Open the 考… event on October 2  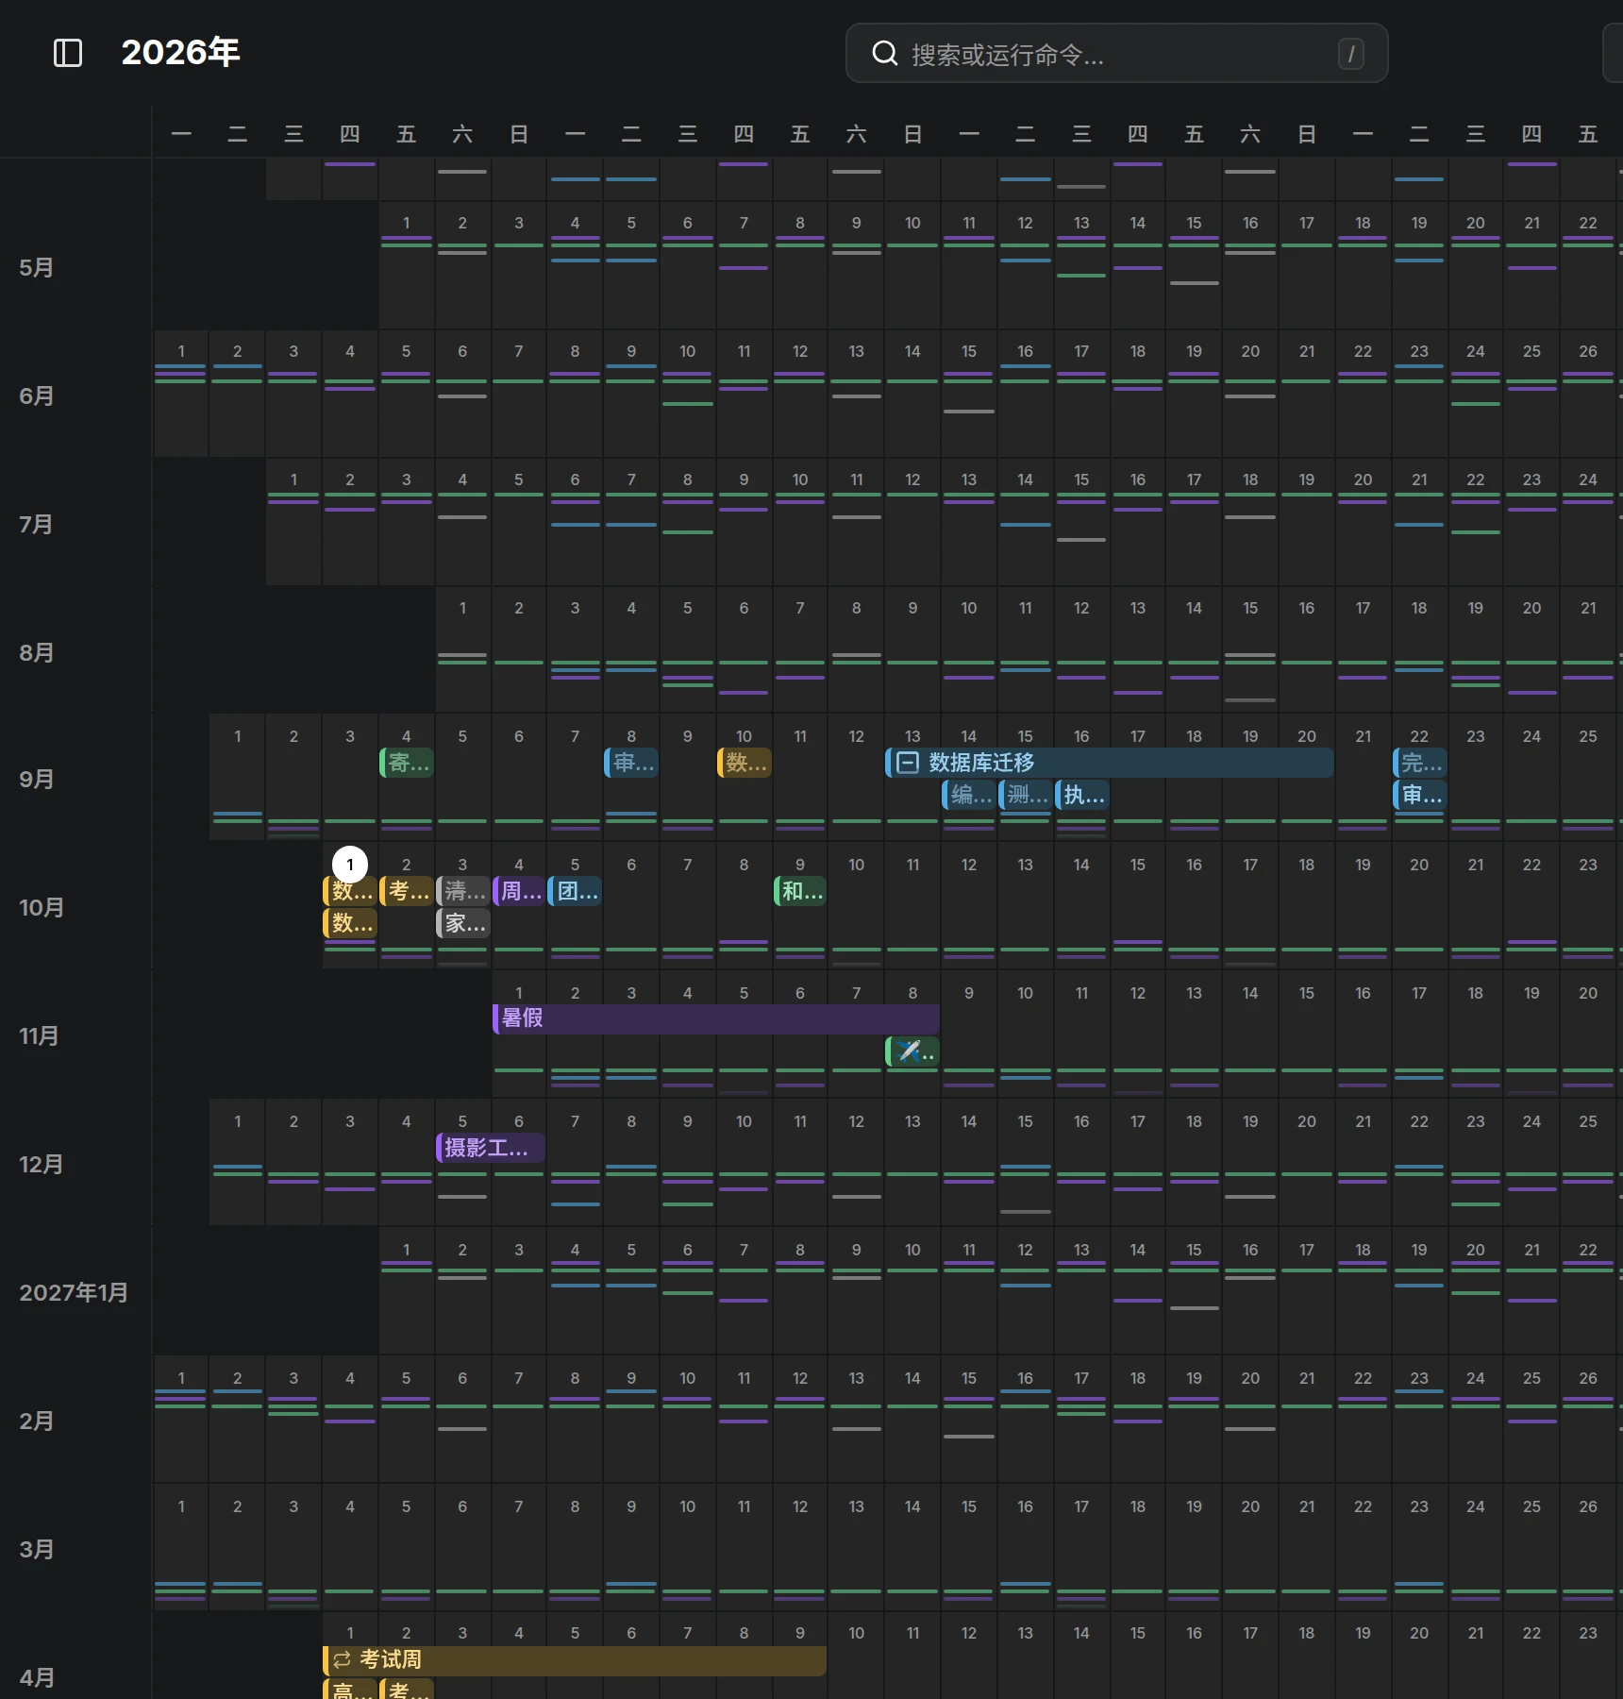407,891
